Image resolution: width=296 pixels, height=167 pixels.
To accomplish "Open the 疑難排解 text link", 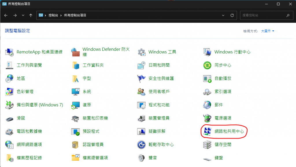I will click(157, 131).
